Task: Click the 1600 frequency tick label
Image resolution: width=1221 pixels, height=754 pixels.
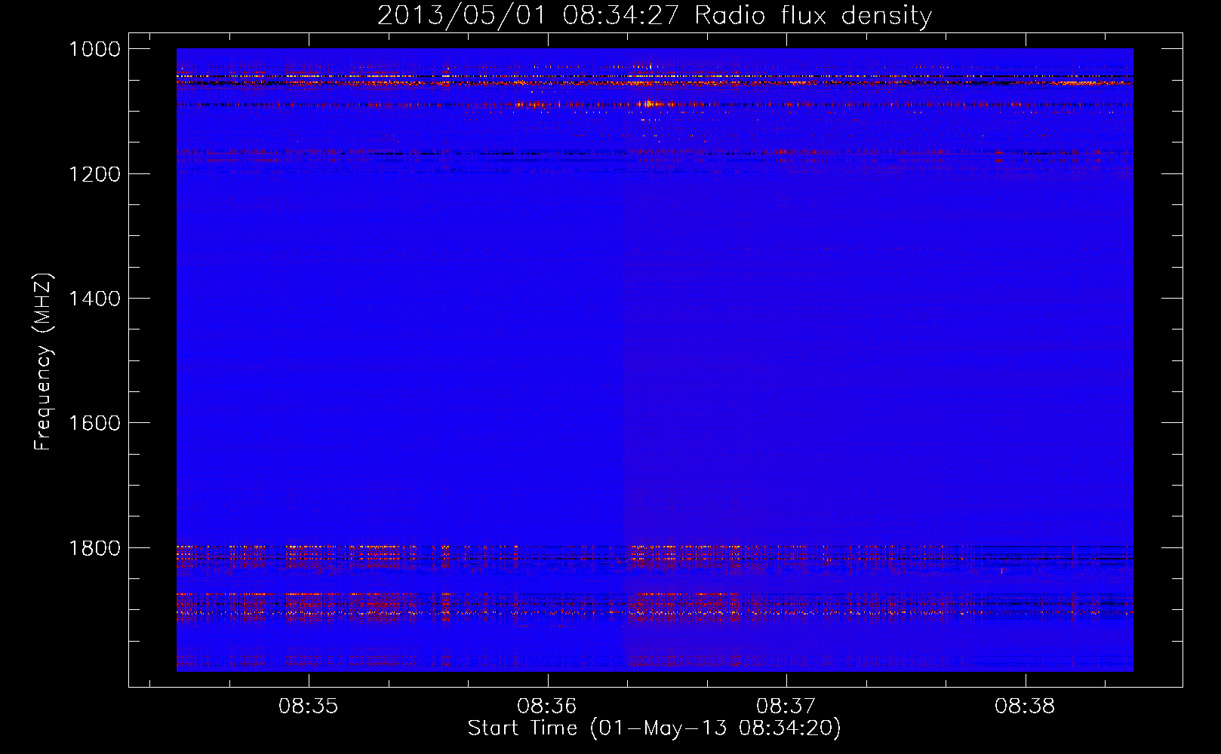Action: point(94,423)
